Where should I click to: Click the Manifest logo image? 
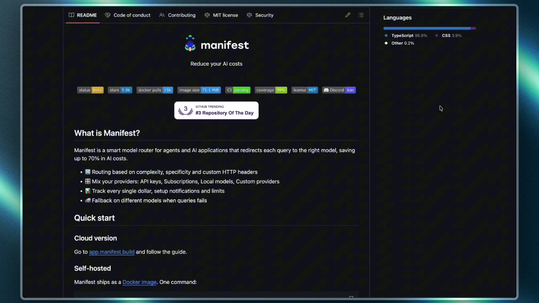click(x=216, y=44)
